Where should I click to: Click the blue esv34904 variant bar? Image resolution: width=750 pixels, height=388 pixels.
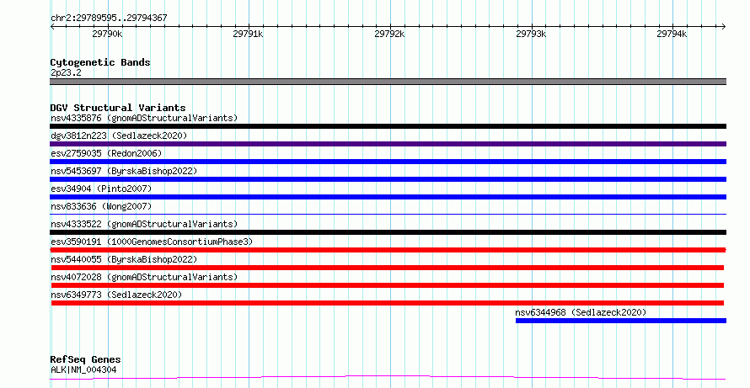tap(388, 197)
